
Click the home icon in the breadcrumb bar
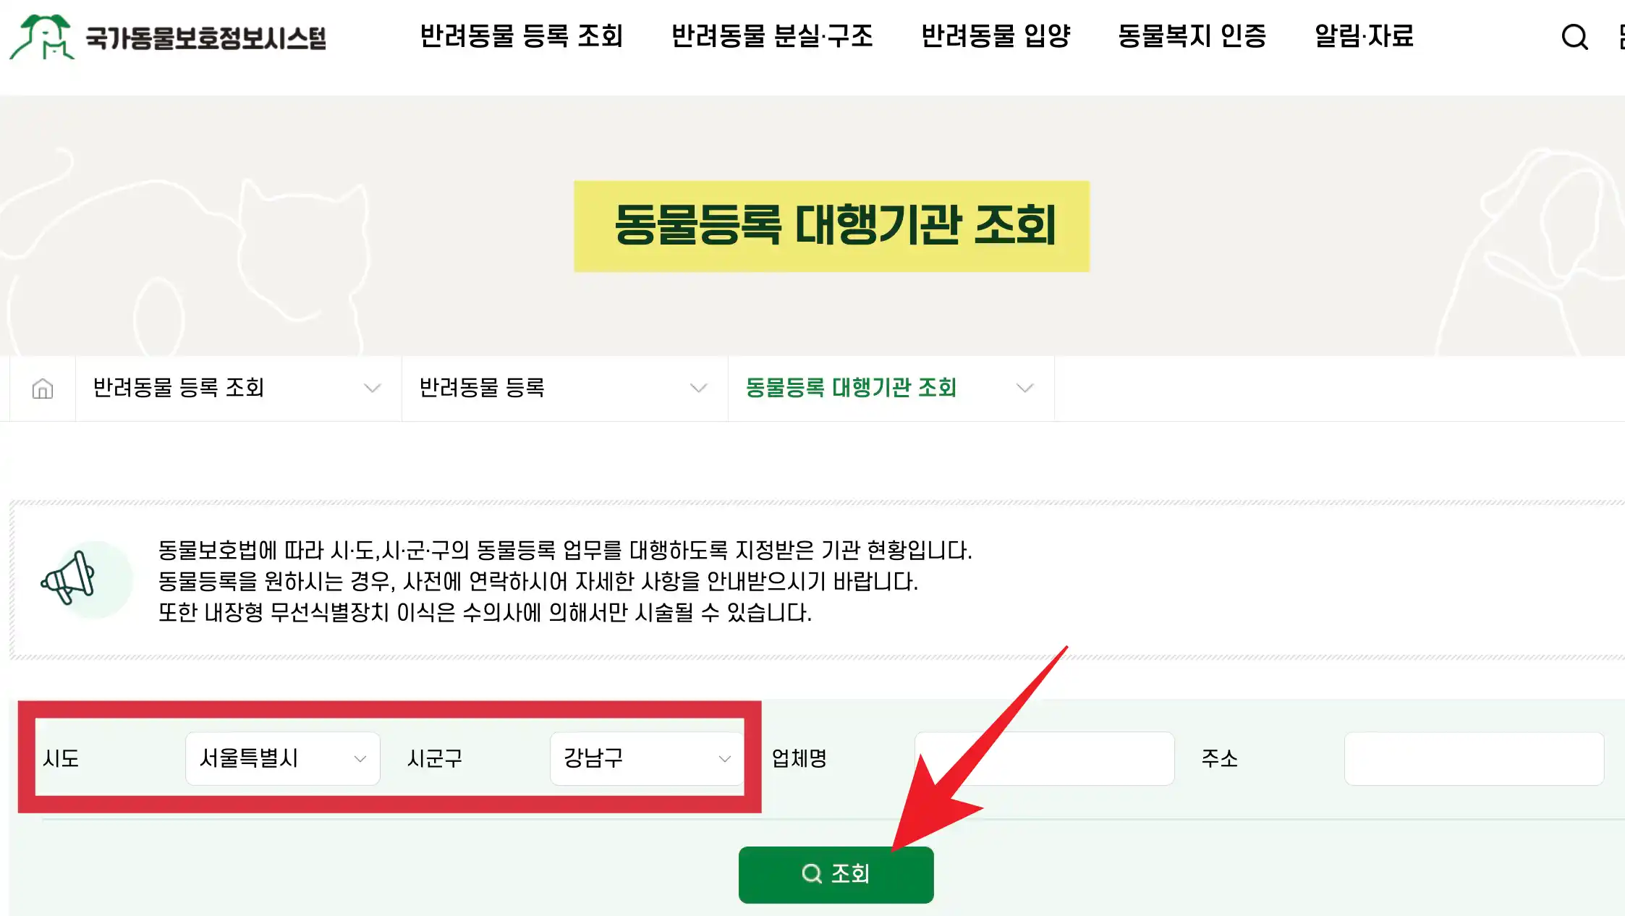[41, 388]
